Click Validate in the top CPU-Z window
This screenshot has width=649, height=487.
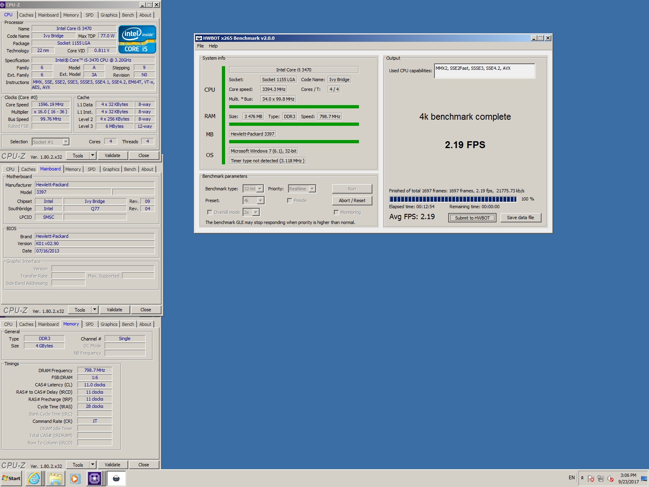pyautogui.click(x=112, y=155)
